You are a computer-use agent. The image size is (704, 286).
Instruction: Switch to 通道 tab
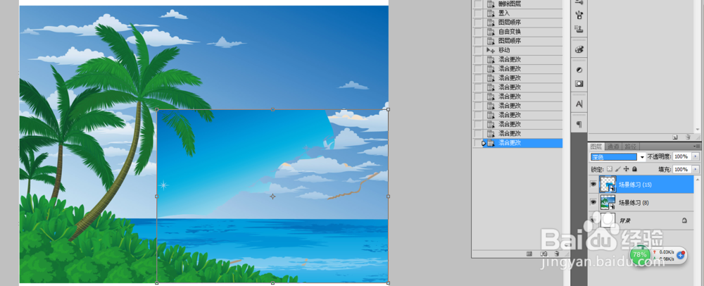(x=613, y=147)
